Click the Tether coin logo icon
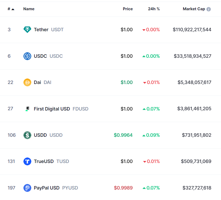The height and width of the screenshot is (200, 221). [x=27, y=30]
